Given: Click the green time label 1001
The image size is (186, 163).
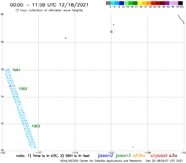Looking at the screenshot, I should point(16,70).
